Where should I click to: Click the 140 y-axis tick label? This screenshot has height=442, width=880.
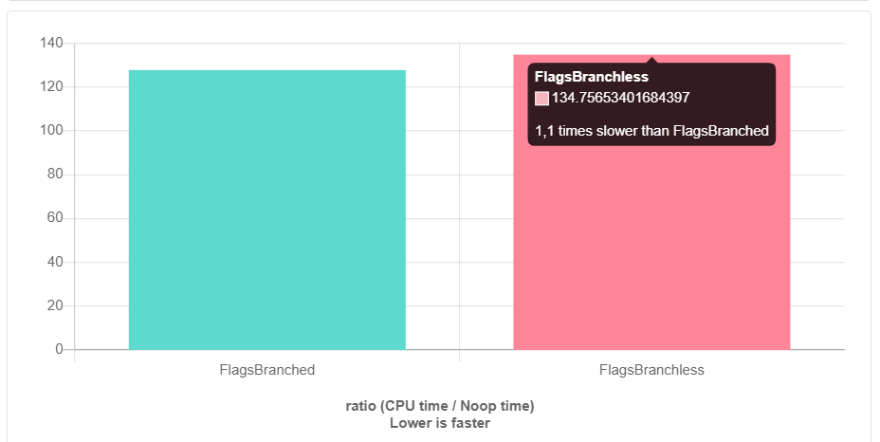tap(51, 43)
